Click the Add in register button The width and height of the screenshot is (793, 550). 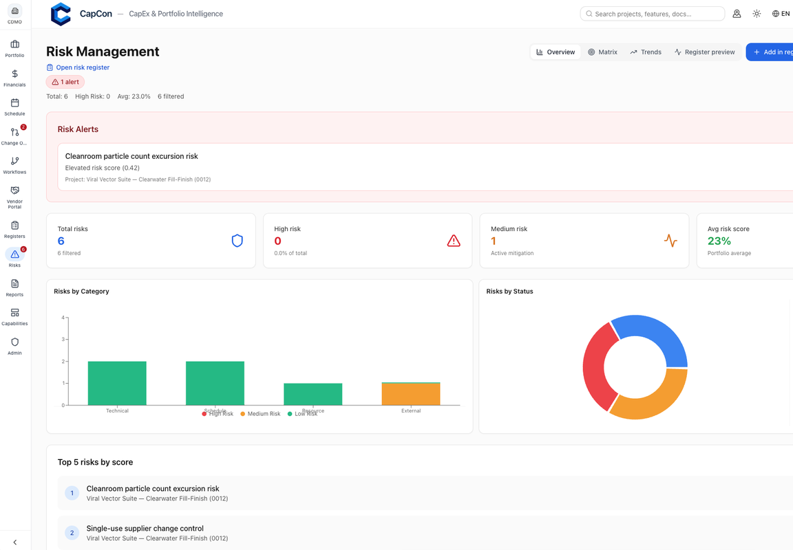click(770, 52)
